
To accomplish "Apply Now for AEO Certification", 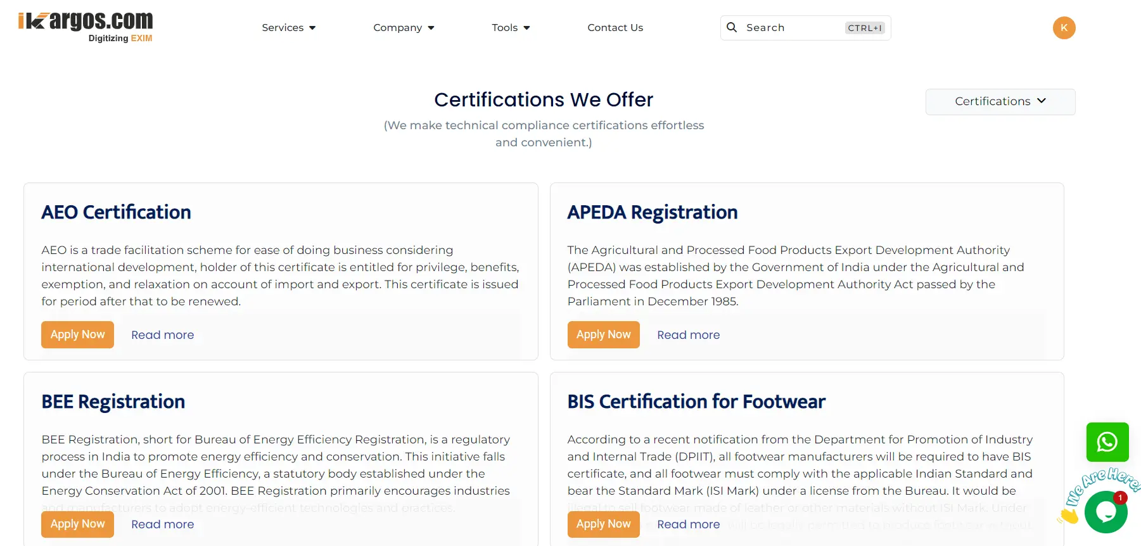I will [x=77, y=334].
